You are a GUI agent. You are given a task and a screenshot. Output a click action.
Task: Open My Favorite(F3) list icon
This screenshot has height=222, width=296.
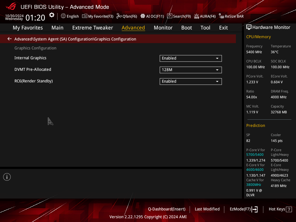(x=85, y=16)
